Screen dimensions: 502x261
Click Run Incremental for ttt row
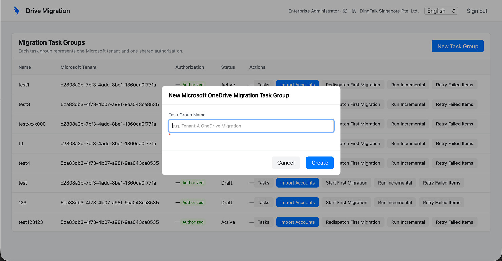click(x=408, y=144)
